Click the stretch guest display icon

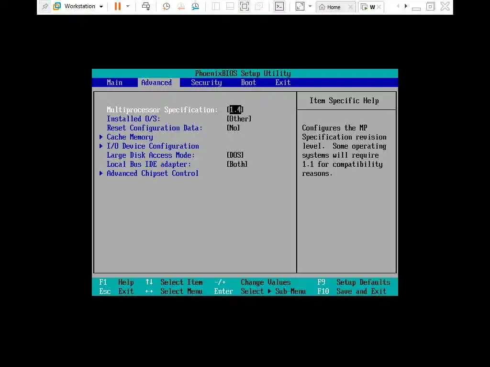click(300, 6)
